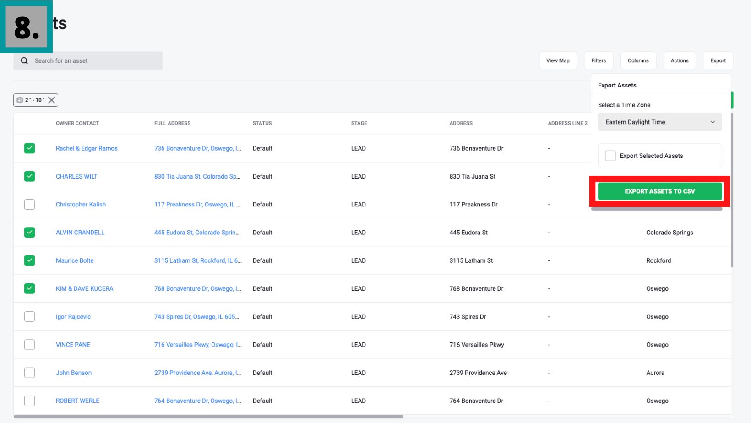Toggle the Export menu button
The image size is (751, 423).
click(x=718, y=60)
